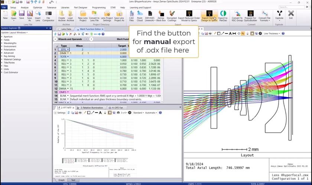Open the Open file dropdown in ribbon
This screenshot has height=185, width=312.
(x=13, y=20)
